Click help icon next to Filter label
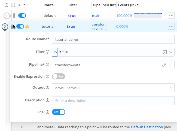177x131 pixels. [47, 52]
